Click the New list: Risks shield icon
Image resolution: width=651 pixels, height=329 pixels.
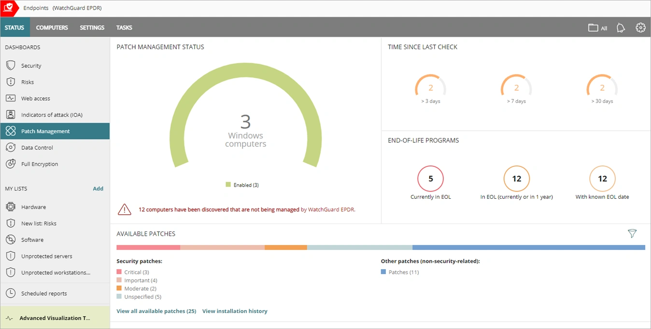(11, 223)
